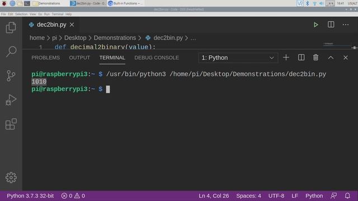358x201 pixels.
Task: Open errors and warnings count in status bar
Action: (x=73, y=196)
